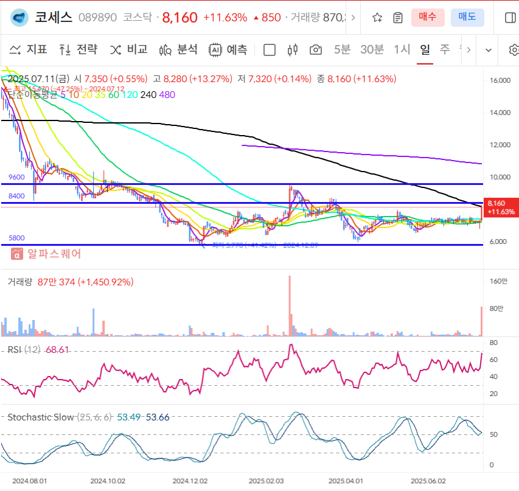Screen dimensions: 519x491
Task: Click the 알파스퀘어 logo link
Action: click(x=46, y=254)
